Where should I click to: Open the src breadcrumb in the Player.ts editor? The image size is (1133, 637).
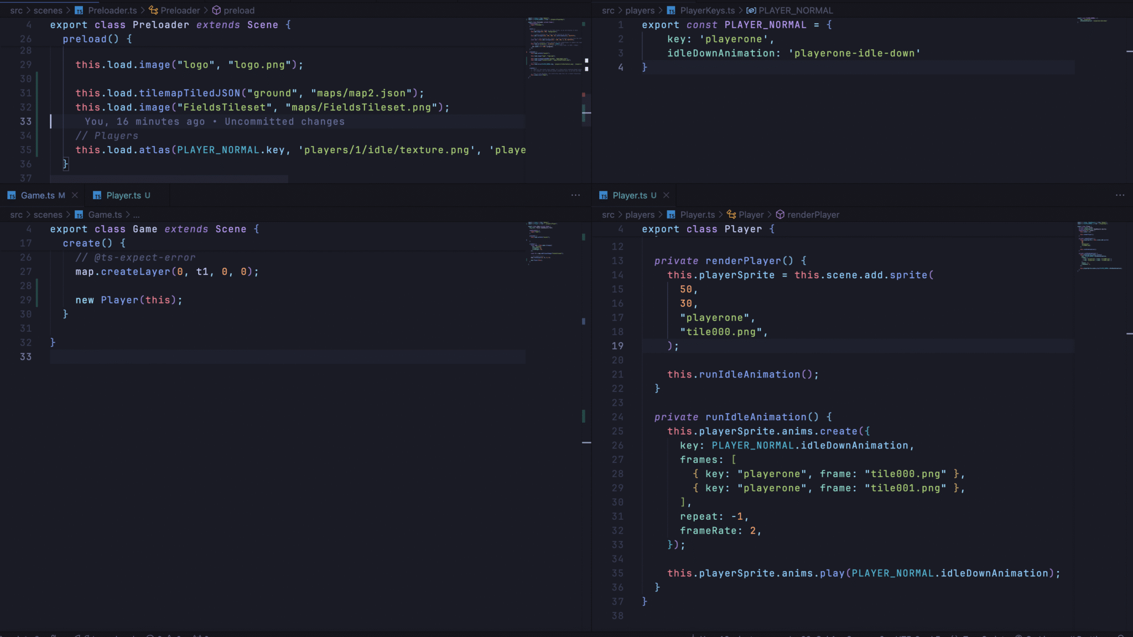[x=608, y=215]
